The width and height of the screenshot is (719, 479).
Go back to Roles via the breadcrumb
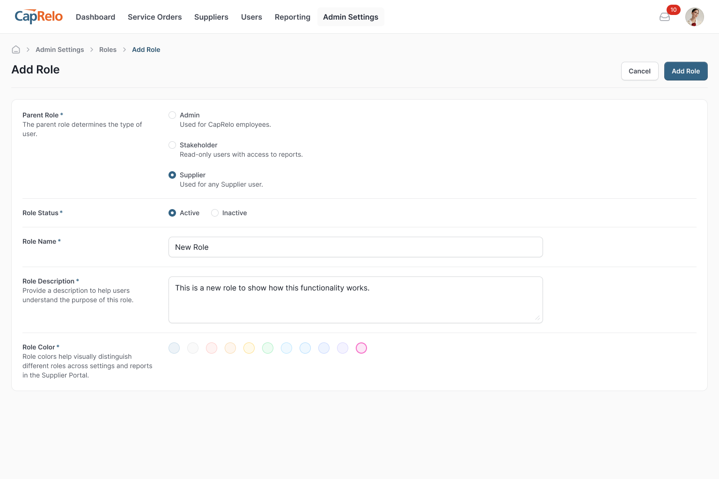click(x=108, y=50)
